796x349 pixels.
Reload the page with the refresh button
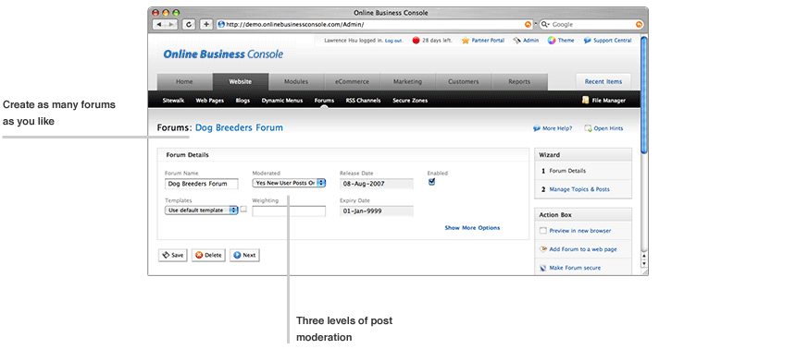[x=189, y=24]
